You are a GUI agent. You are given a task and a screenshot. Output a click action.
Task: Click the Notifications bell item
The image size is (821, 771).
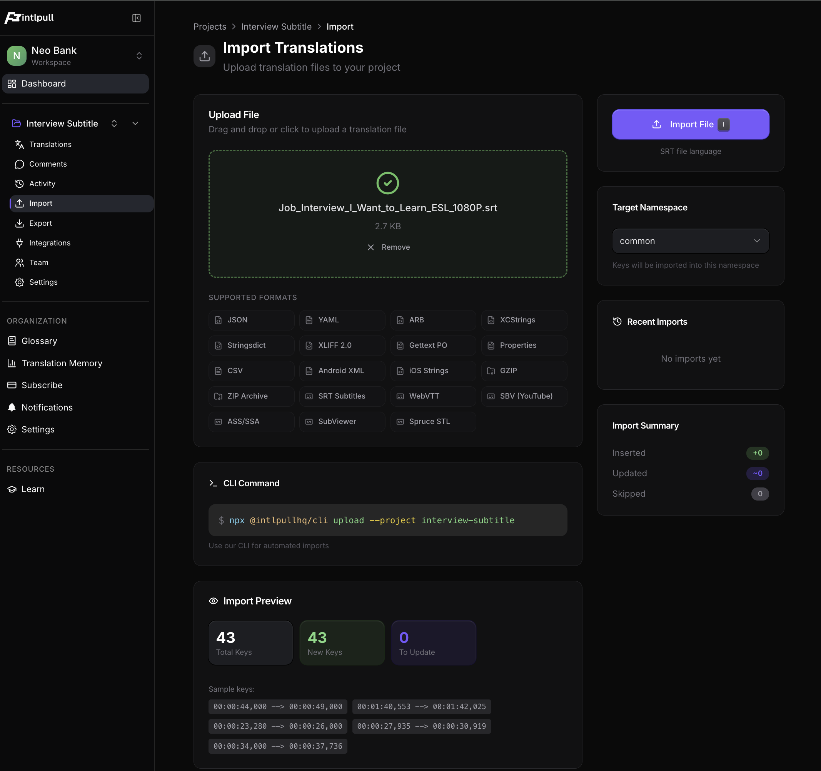coord(47,407)
